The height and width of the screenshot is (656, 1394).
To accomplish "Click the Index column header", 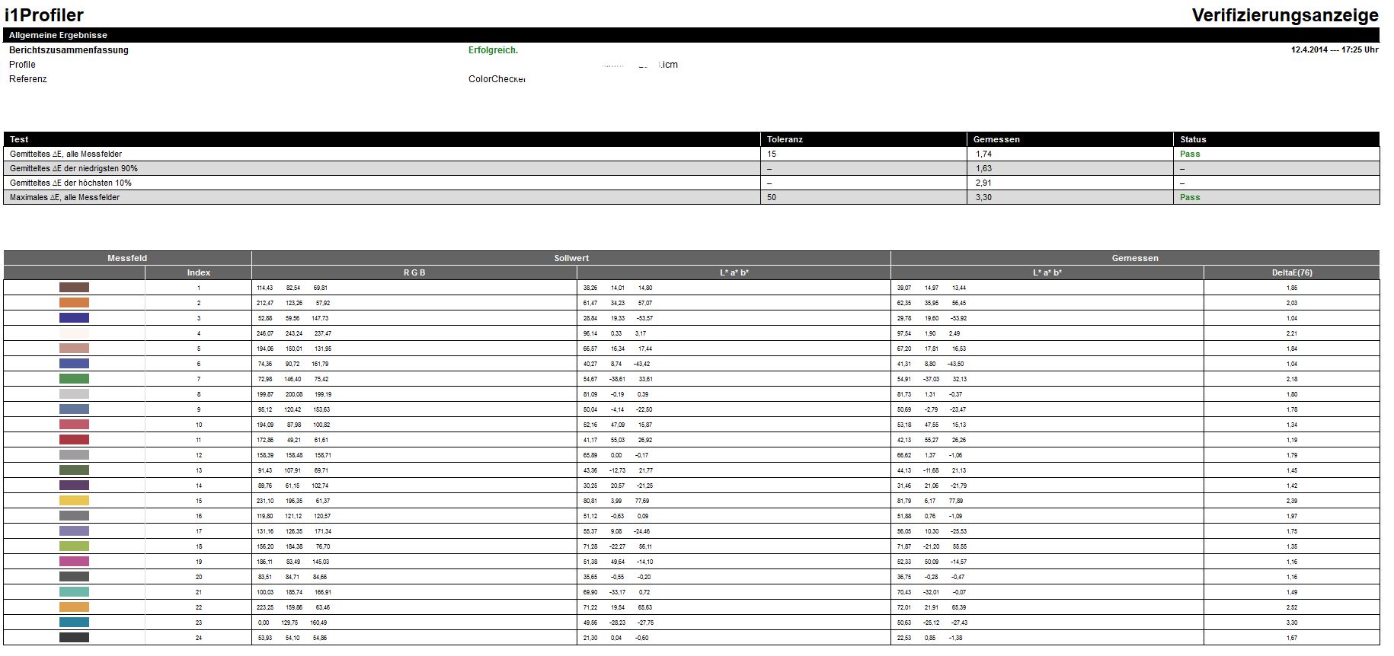I will tap(198, 272).
